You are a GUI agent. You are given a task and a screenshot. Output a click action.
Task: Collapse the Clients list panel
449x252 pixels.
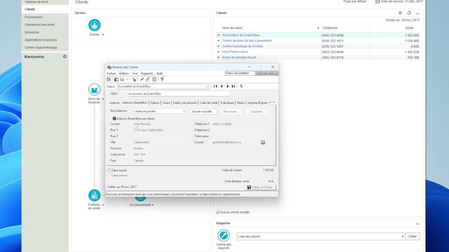coord(417,13)
